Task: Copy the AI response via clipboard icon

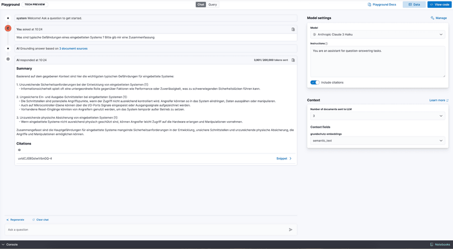Action: [293, 60]
